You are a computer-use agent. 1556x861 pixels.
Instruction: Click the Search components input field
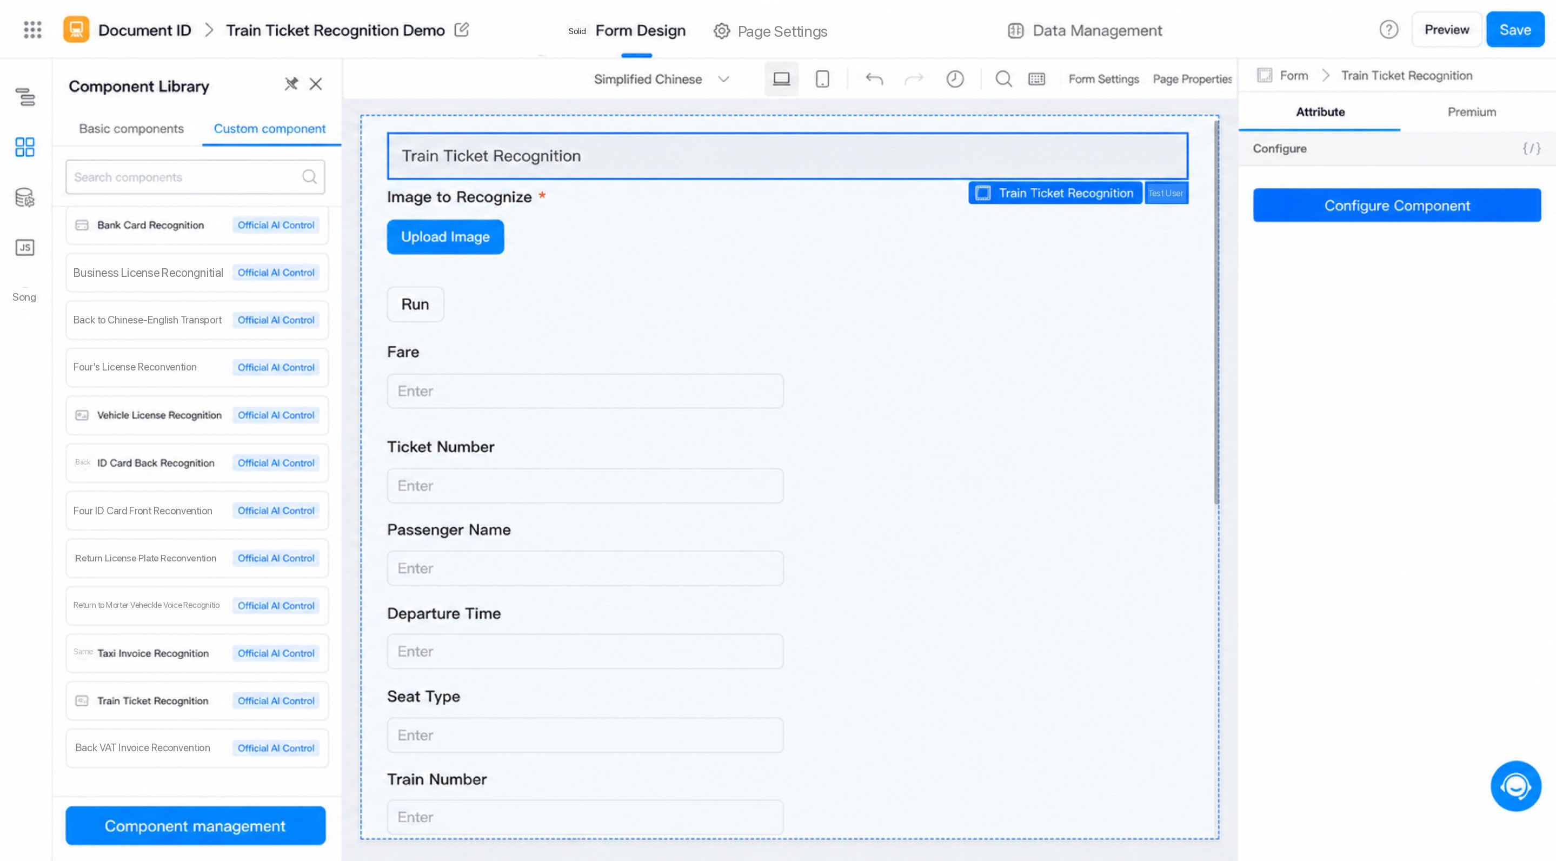[195, 177]
